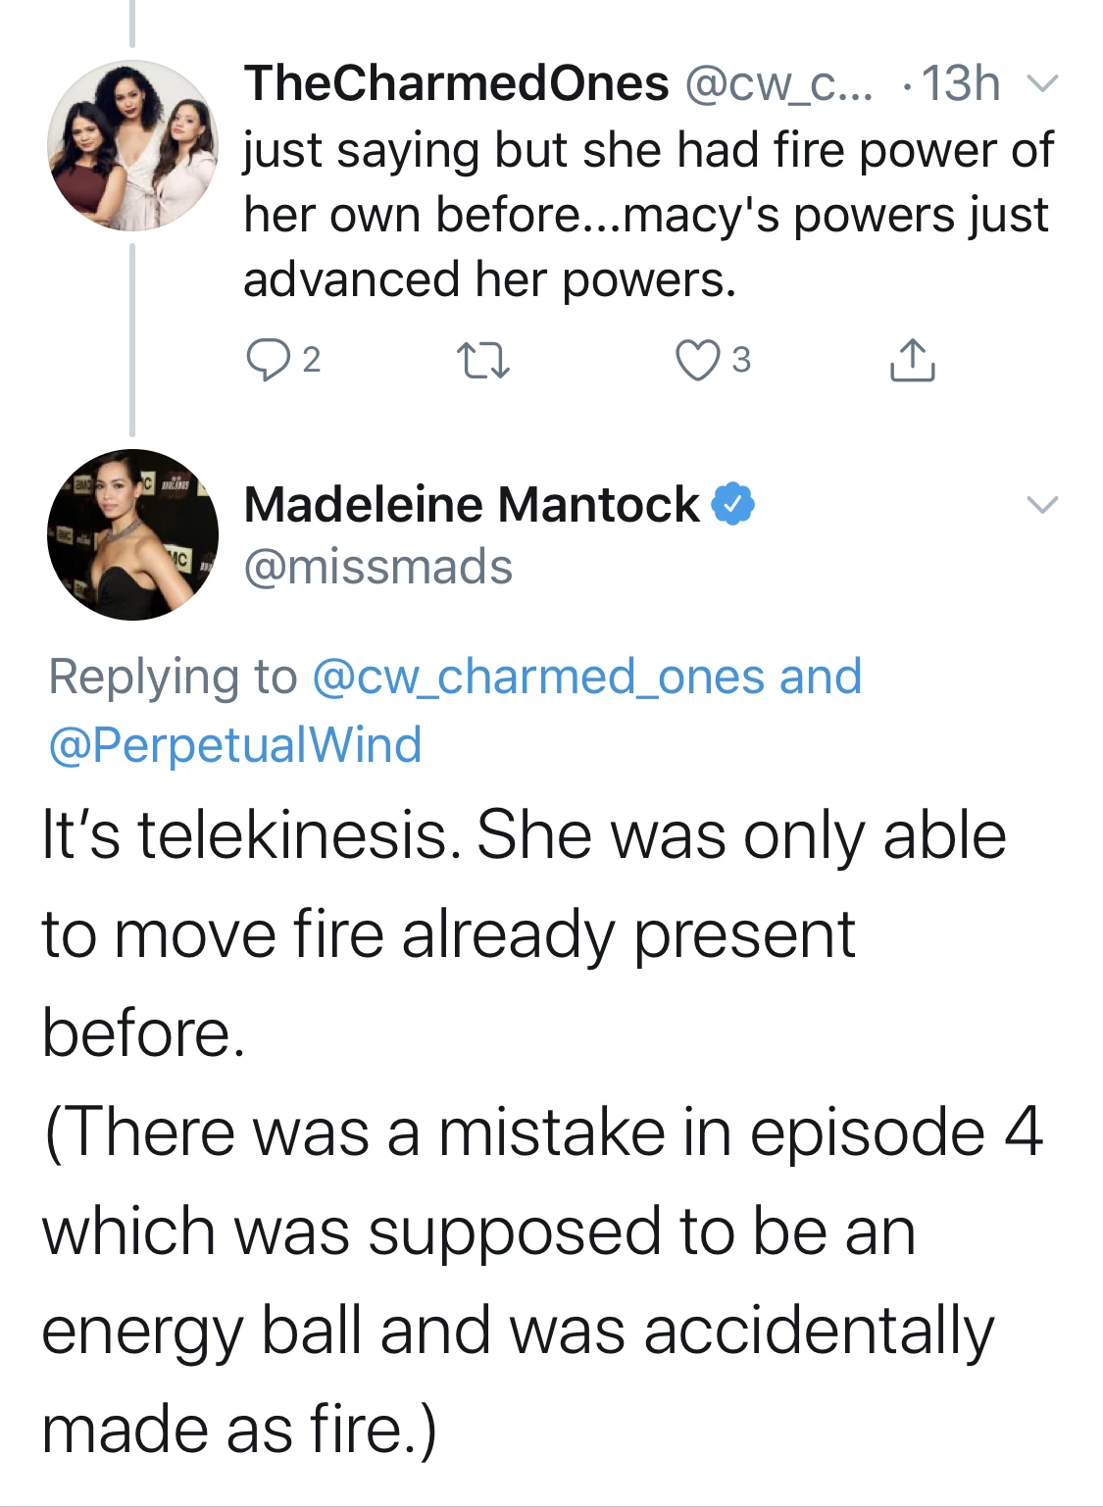This screenshot has width=1103, height=1507.
Task: Click the truncated @cw_c... handle
Action: (778, 83)
